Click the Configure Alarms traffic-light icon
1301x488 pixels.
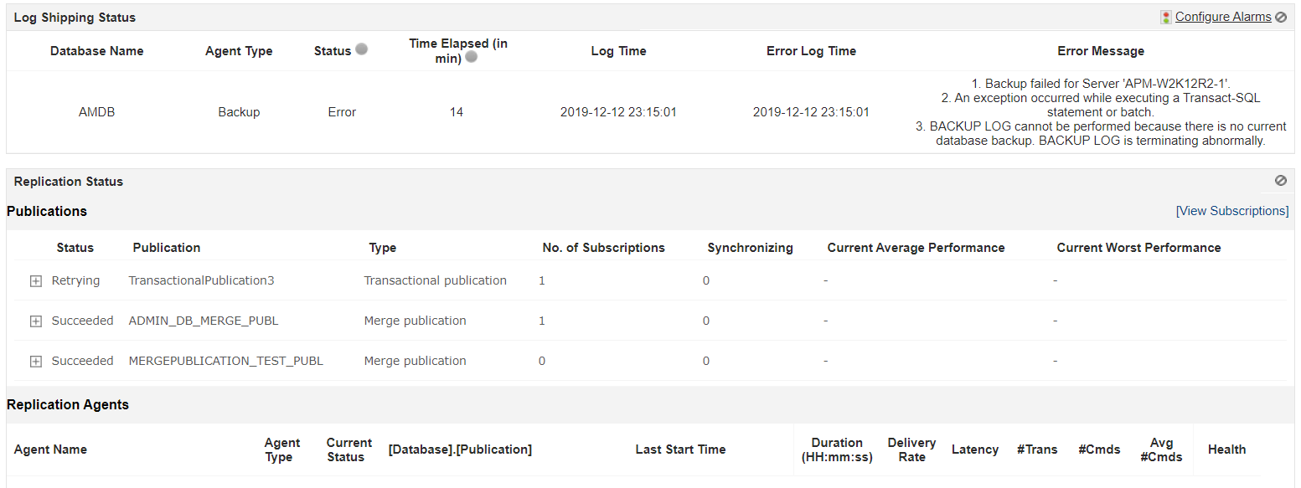tap(1165, 17)
